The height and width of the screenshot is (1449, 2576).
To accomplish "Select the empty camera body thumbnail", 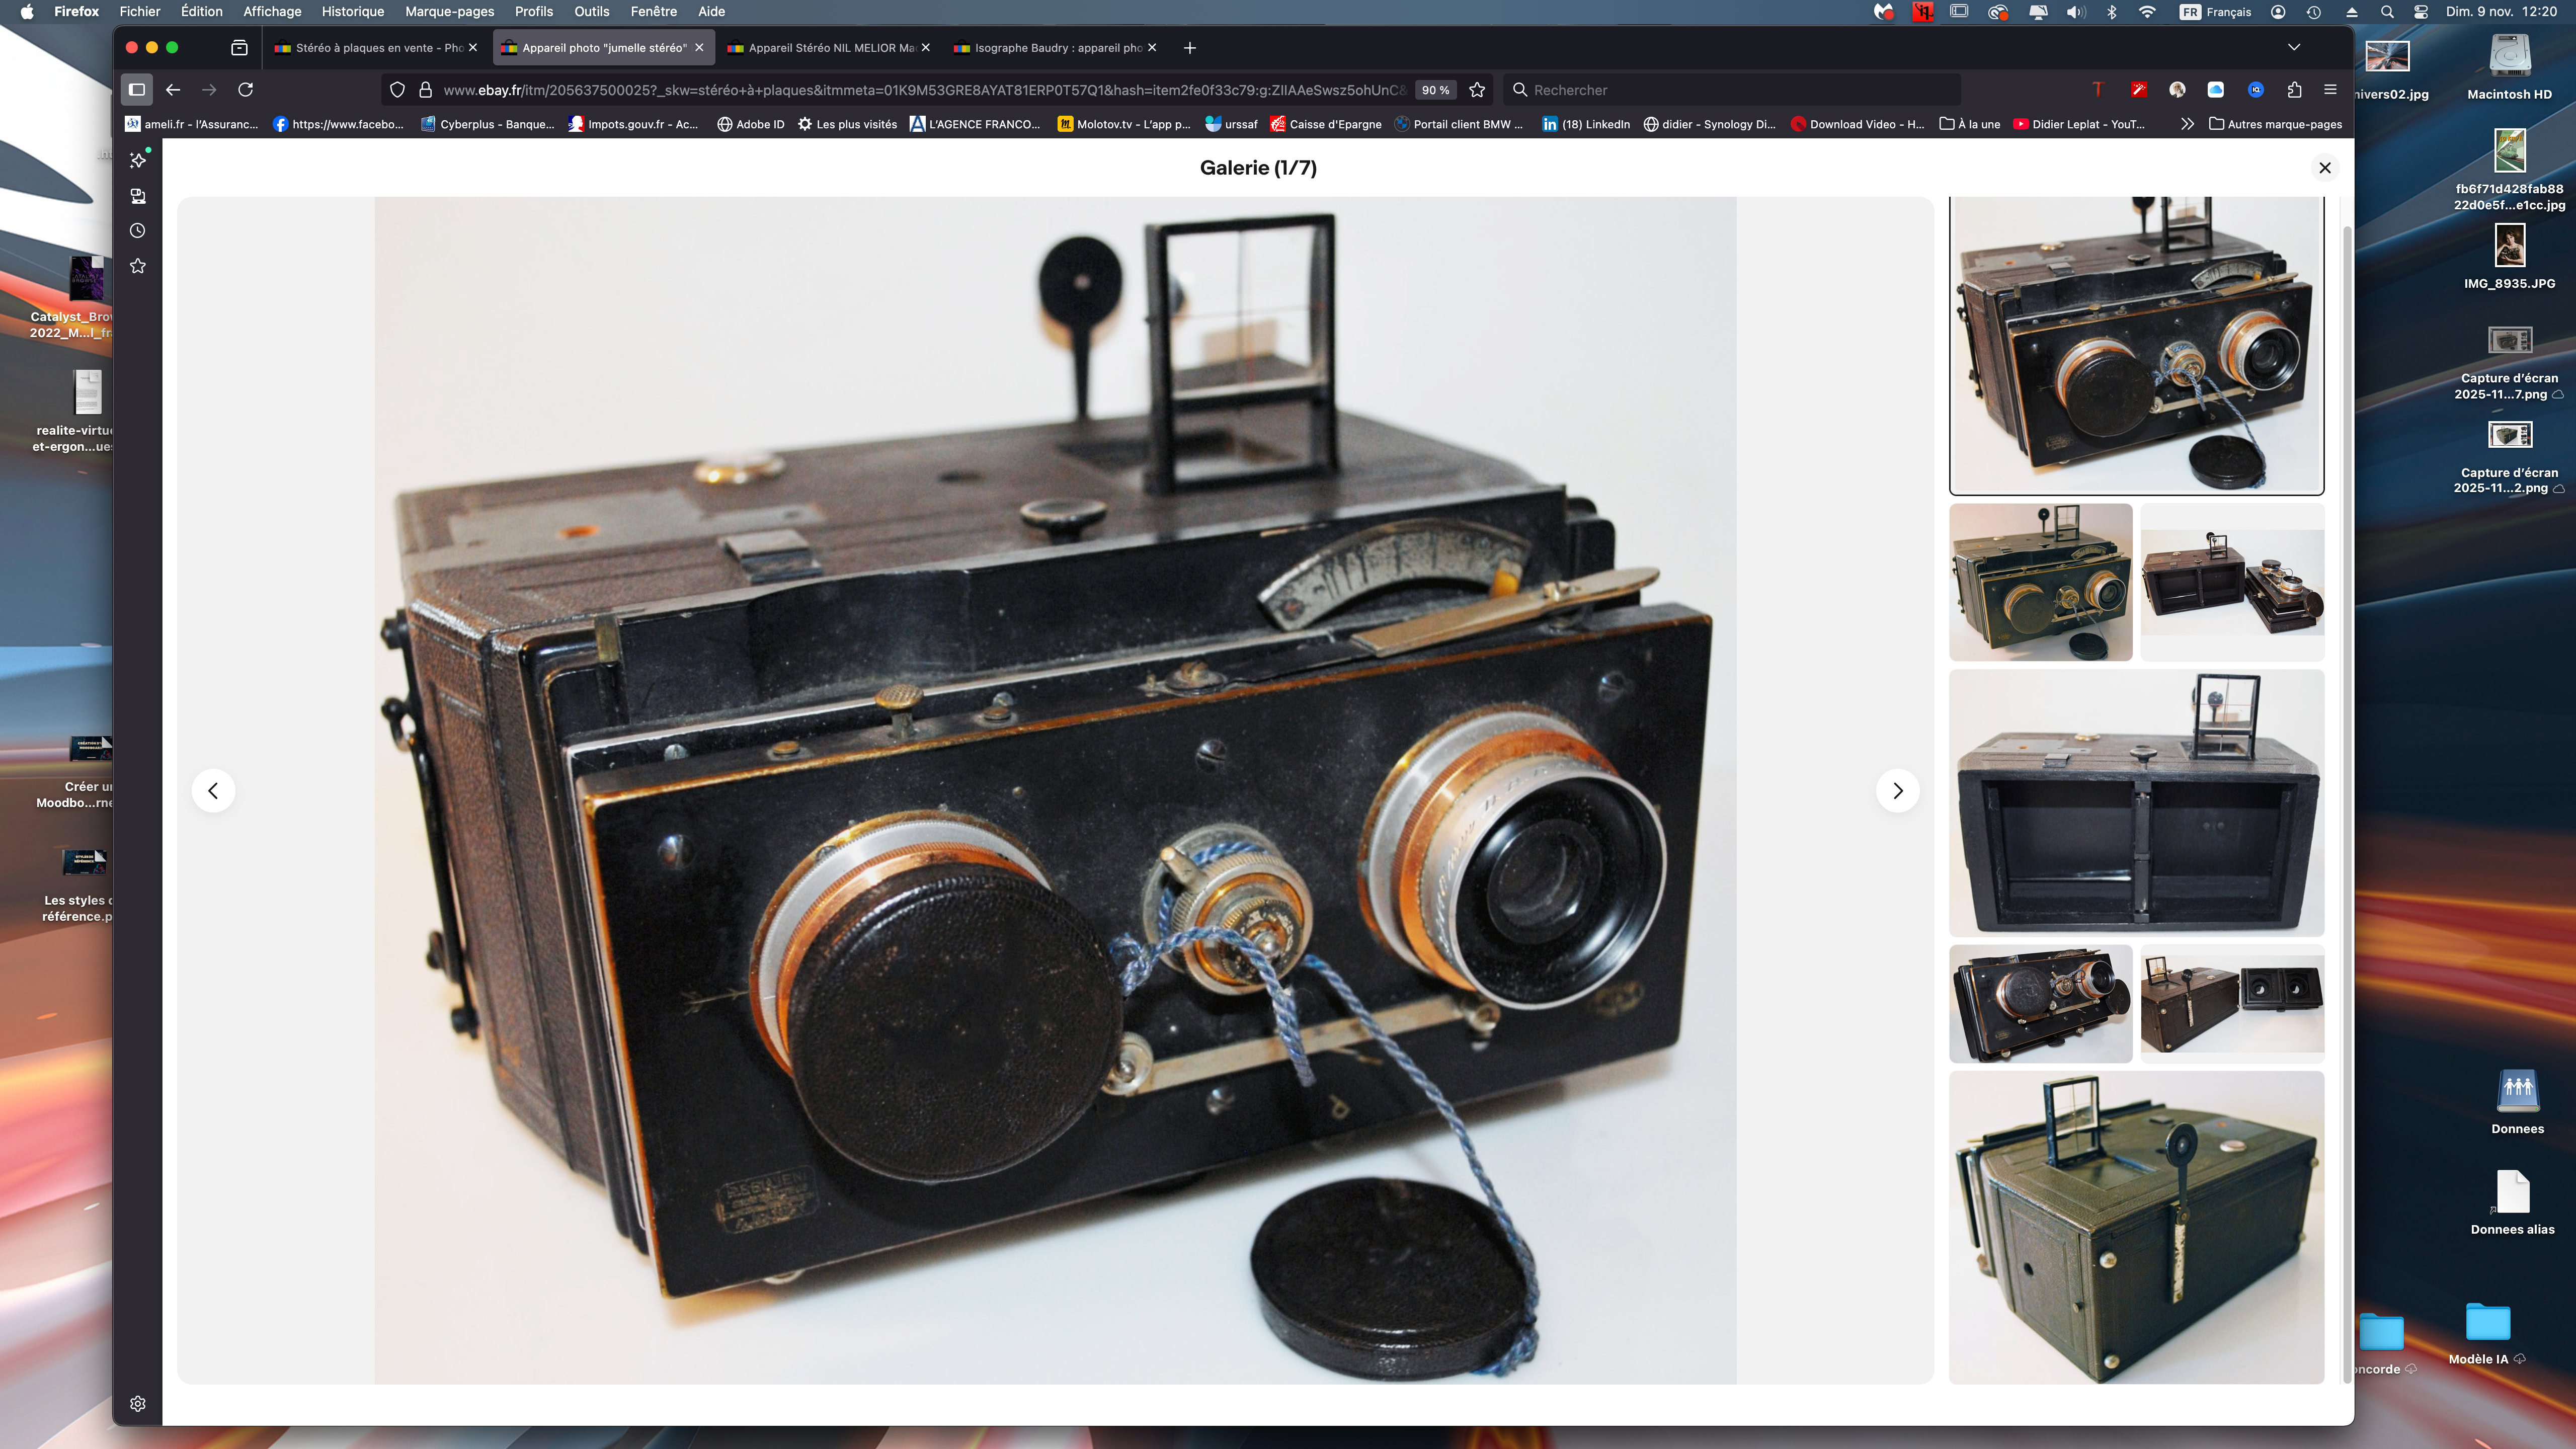I will tap(2136, 803).
